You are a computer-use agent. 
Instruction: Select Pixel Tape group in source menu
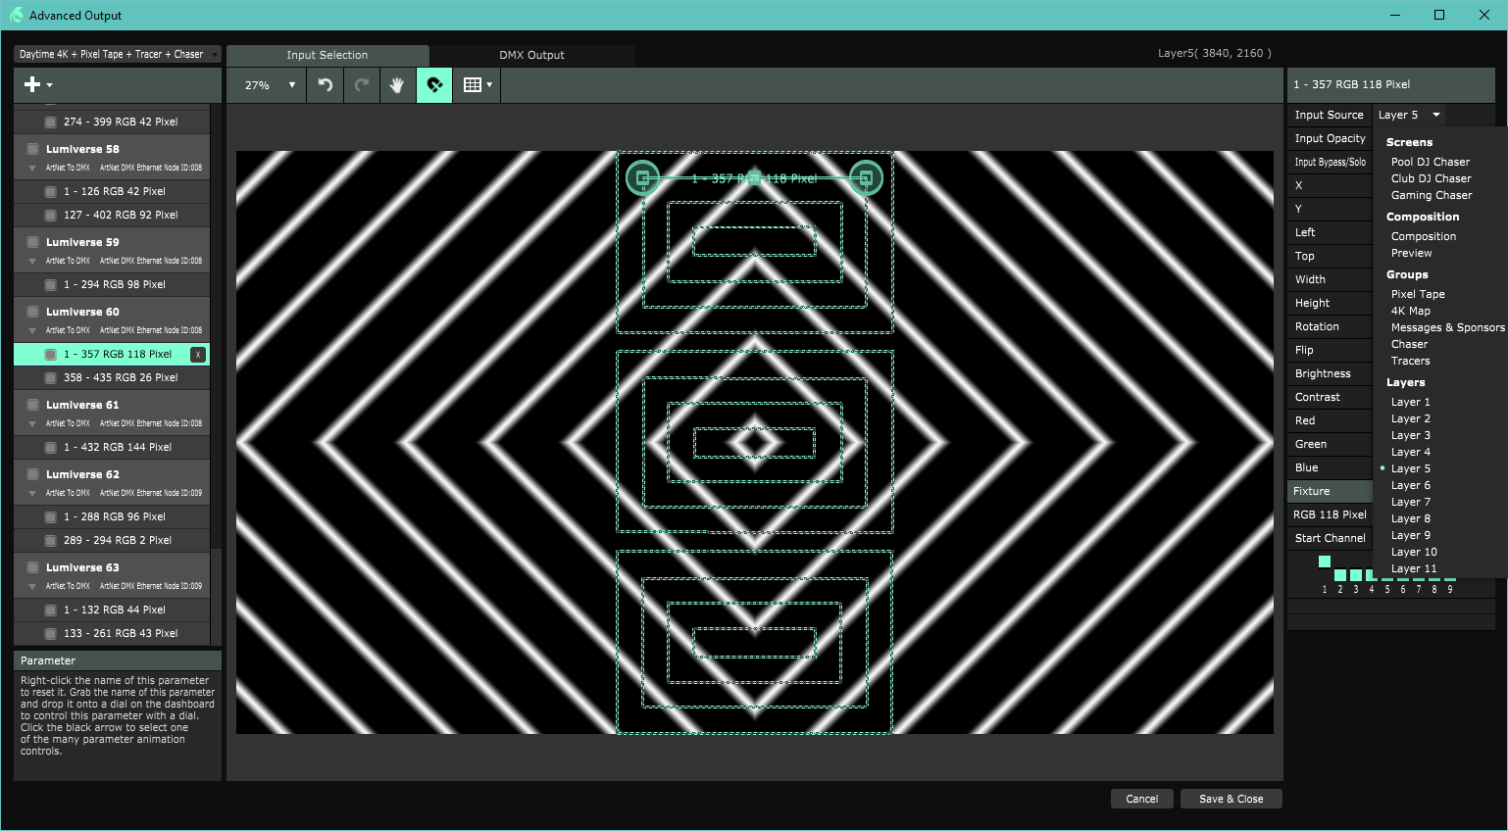point(1417,294)
